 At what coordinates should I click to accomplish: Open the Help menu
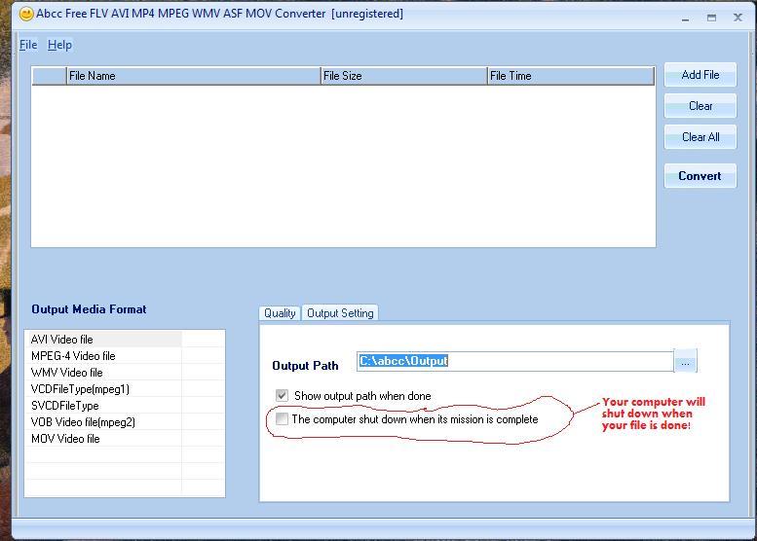click(59, 45)
